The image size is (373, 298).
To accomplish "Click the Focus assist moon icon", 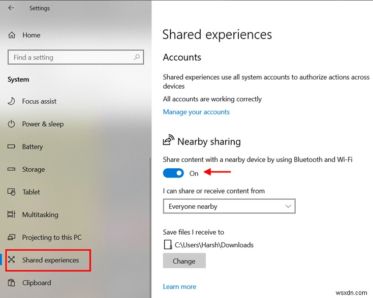I will pyautogui.click(x=12, y=101).
